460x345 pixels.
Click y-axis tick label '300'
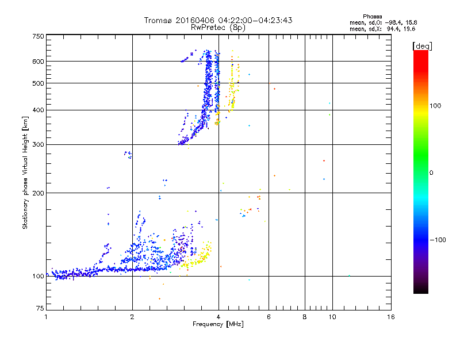pyautogui.click(x=38, y=145)
